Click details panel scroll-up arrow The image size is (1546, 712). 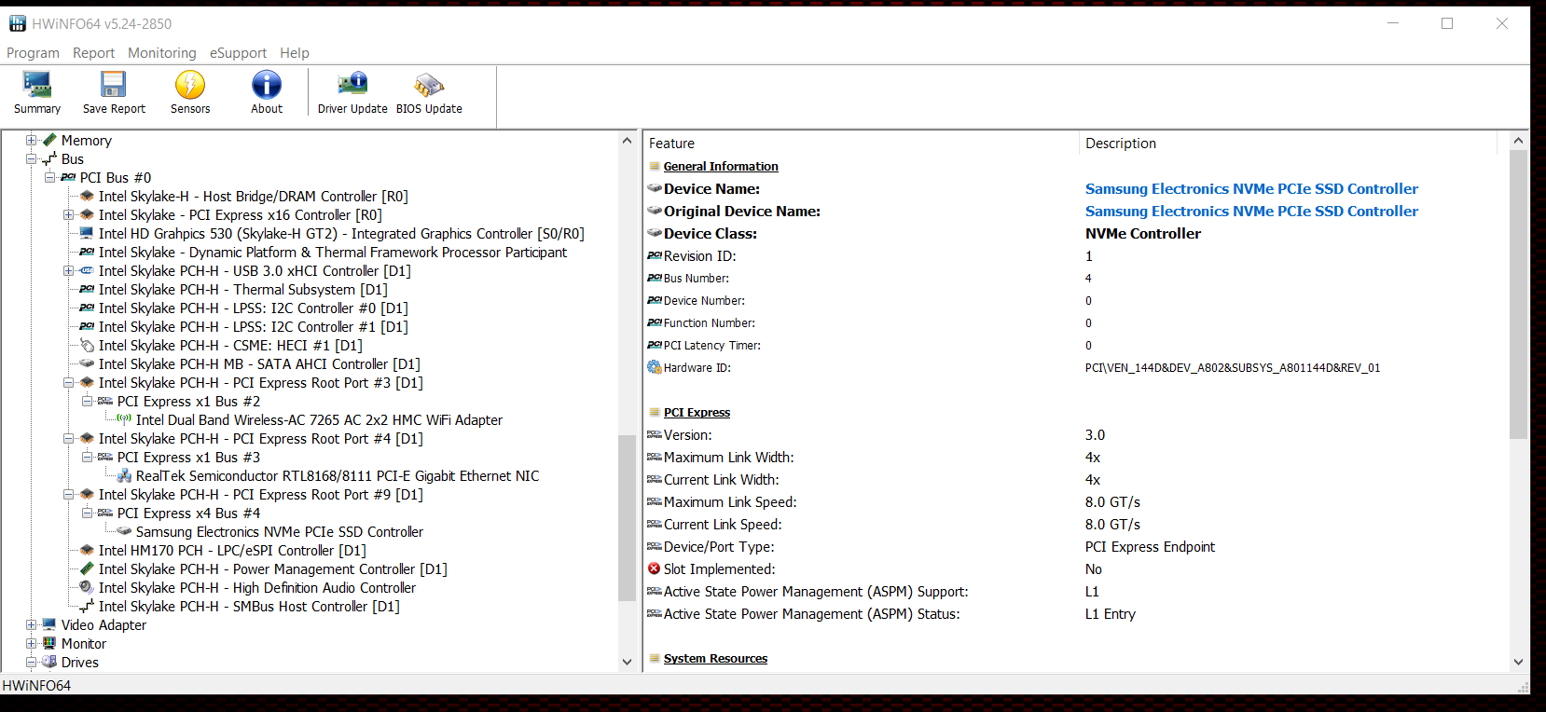[x=1518, y=141]
